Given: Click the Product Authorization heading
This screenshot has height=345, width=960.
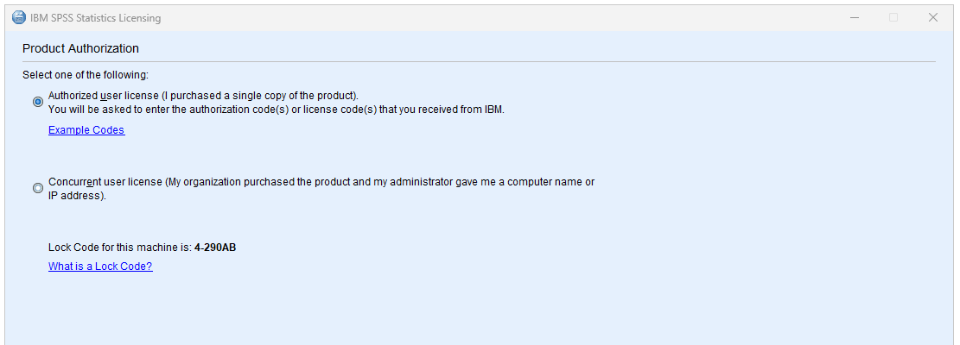Looking at the screenshot, I should click(x=80, y=48).
